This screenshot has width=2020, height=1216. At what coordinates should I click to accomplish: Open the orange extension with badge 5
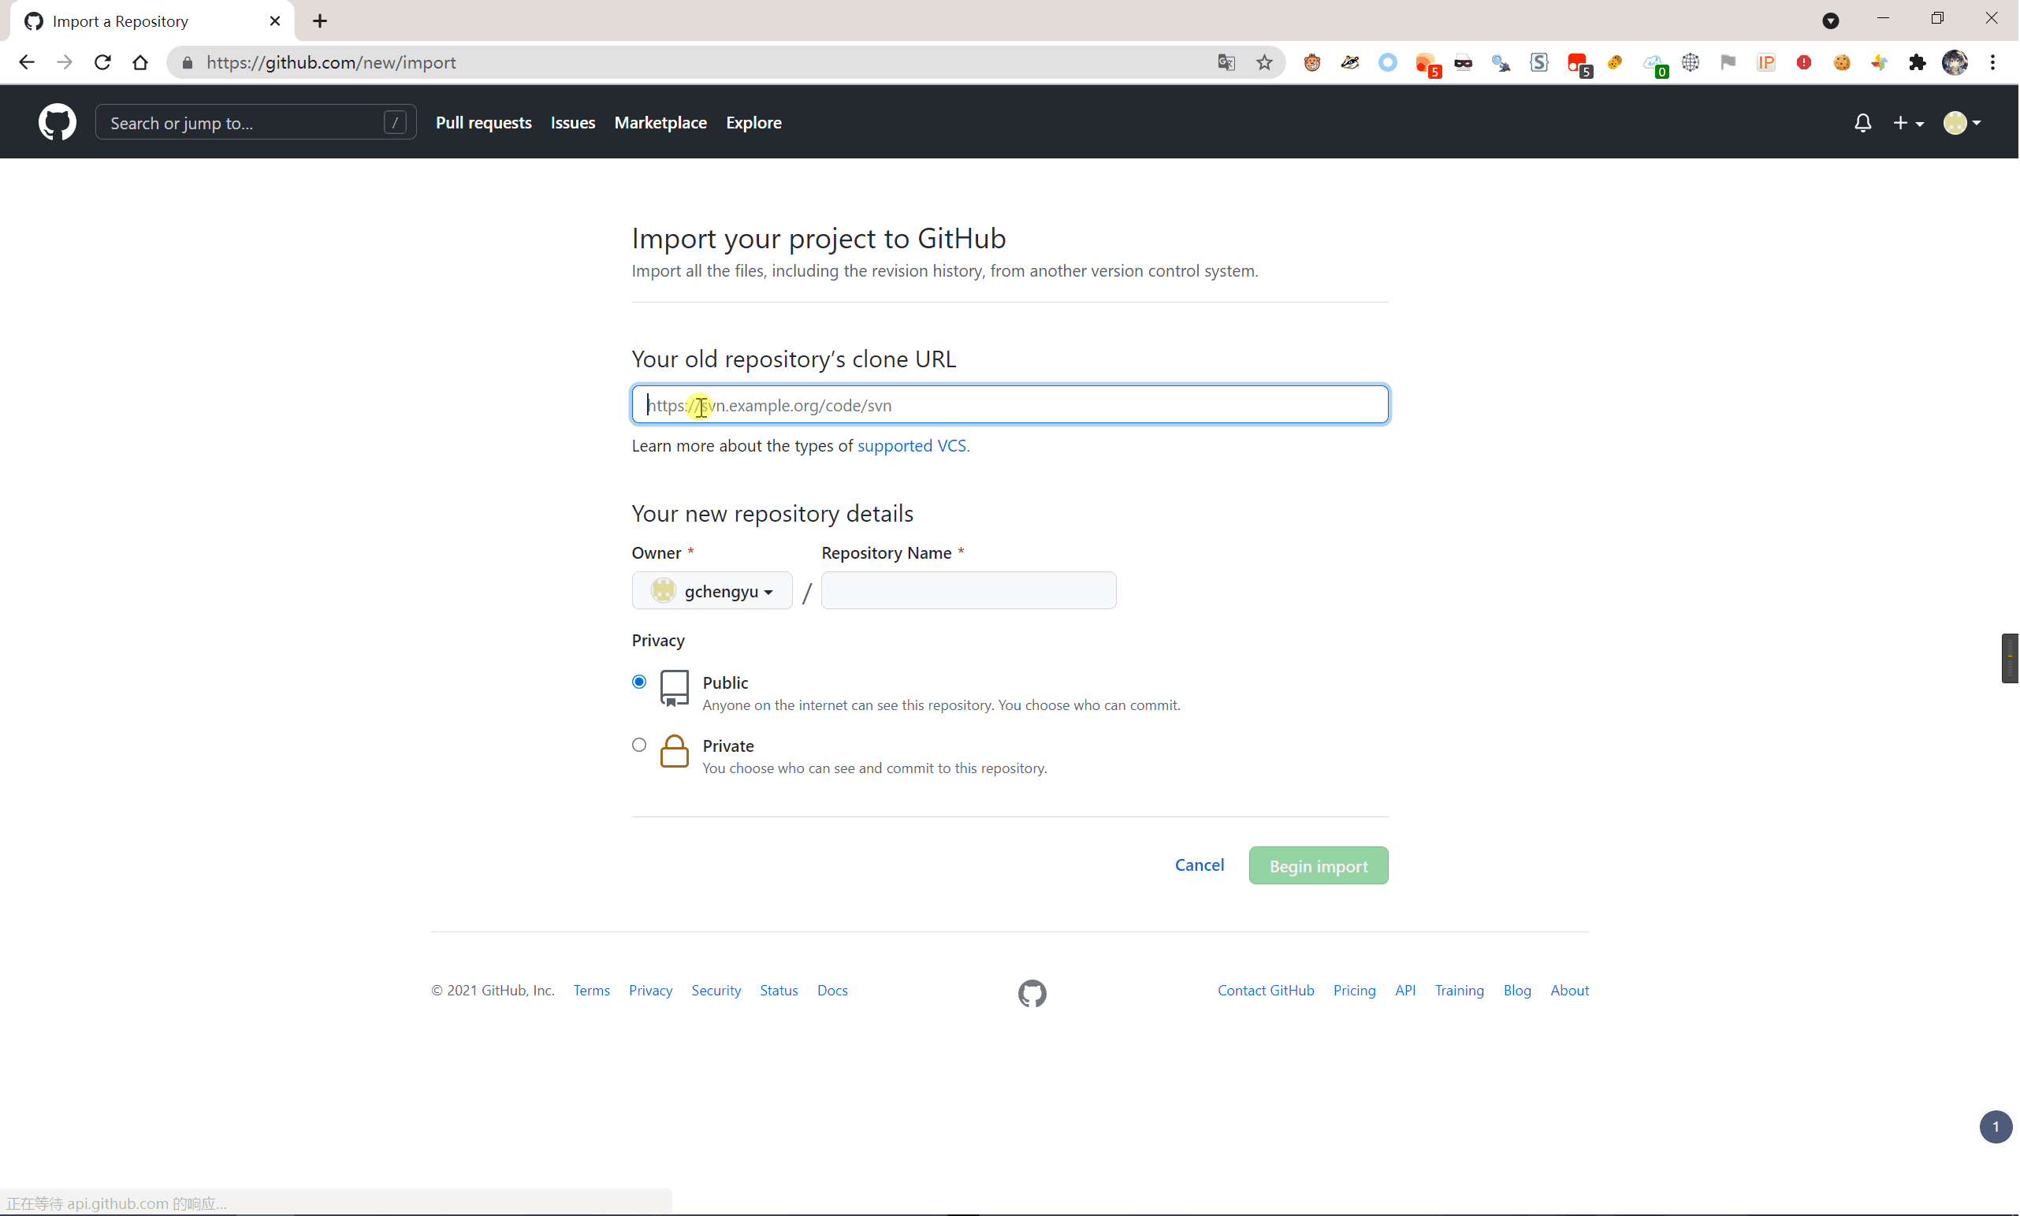click(1427, 64)
